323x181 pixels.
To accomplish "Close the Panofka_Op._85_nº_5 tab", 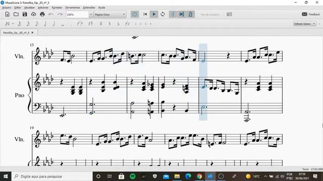I will tap(32, 33).
